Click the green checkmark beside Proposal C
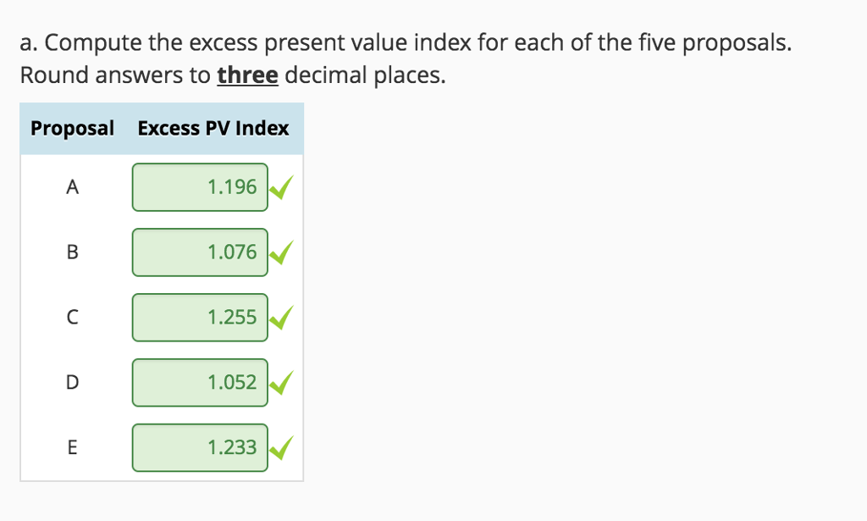Image resolution: width=867 pixels, height=521 pixels. pos(283,318)
